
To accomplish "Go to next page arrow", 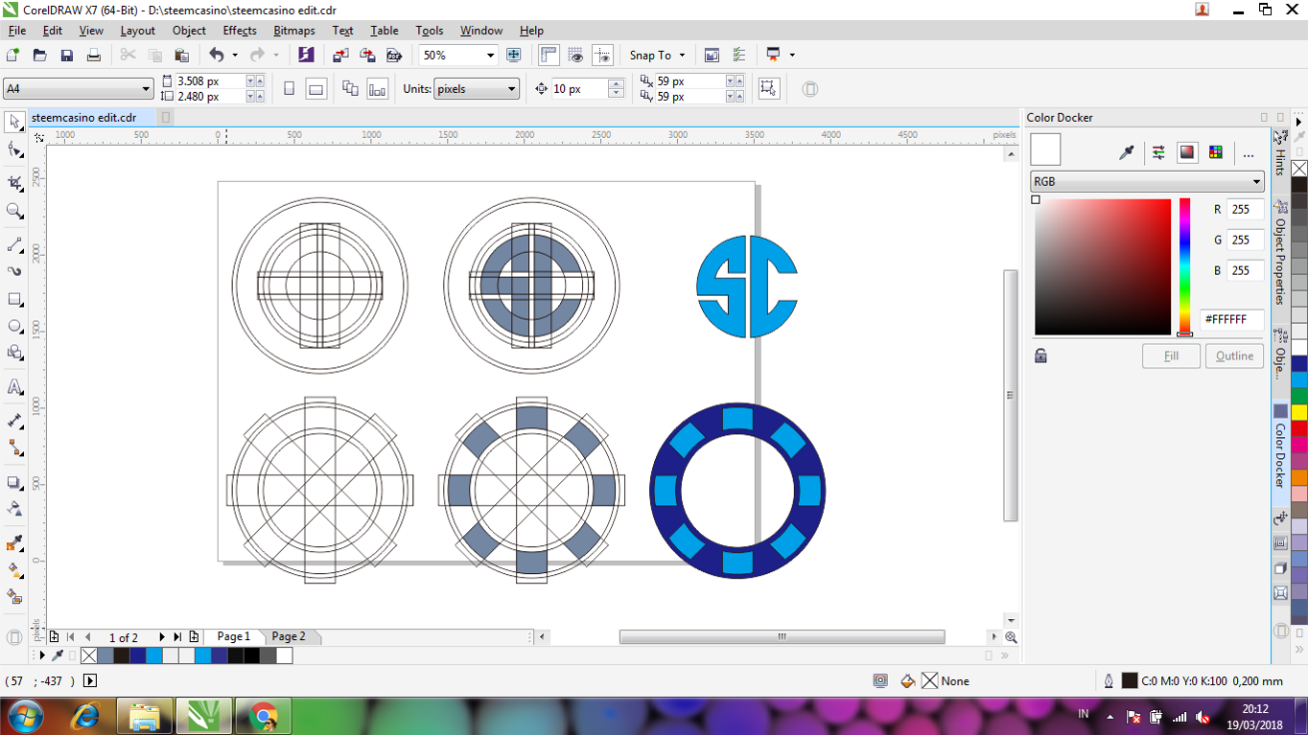I will tap(162, 637).
